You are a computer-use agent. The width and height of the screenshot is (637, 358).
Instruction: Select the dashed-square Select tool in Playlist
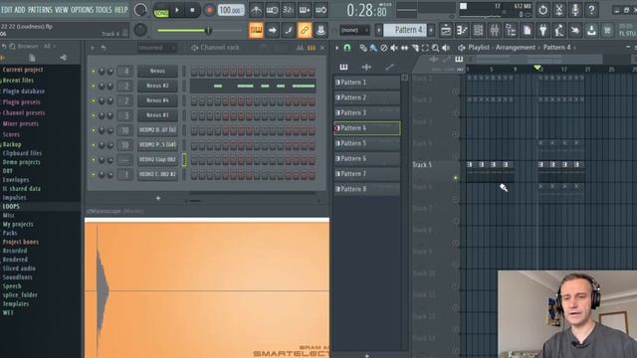425,48
